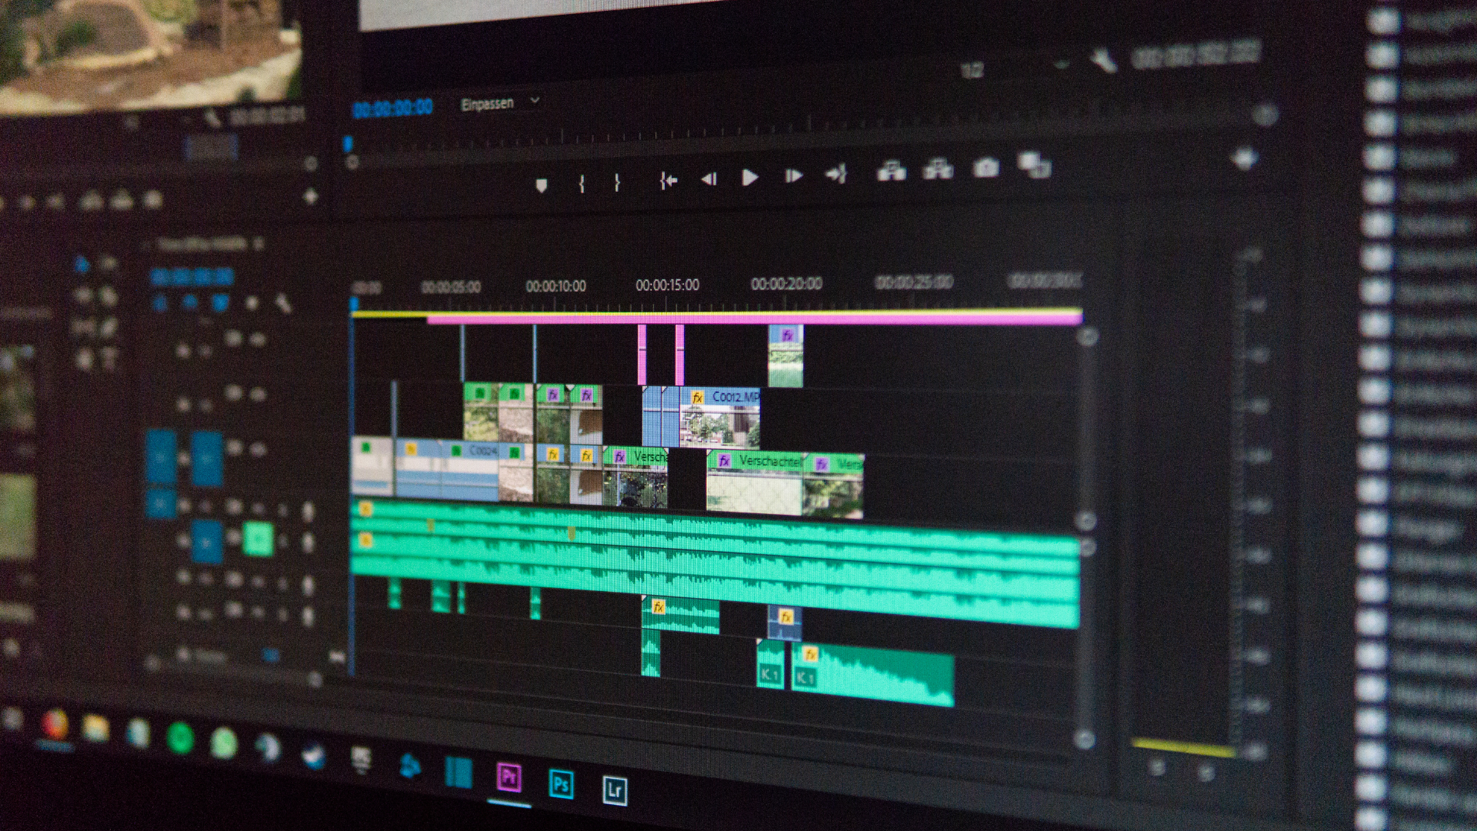This screenshot has height=831, width=1477.
Task: Click the Lift button icon
Action: tap(891, 171)
